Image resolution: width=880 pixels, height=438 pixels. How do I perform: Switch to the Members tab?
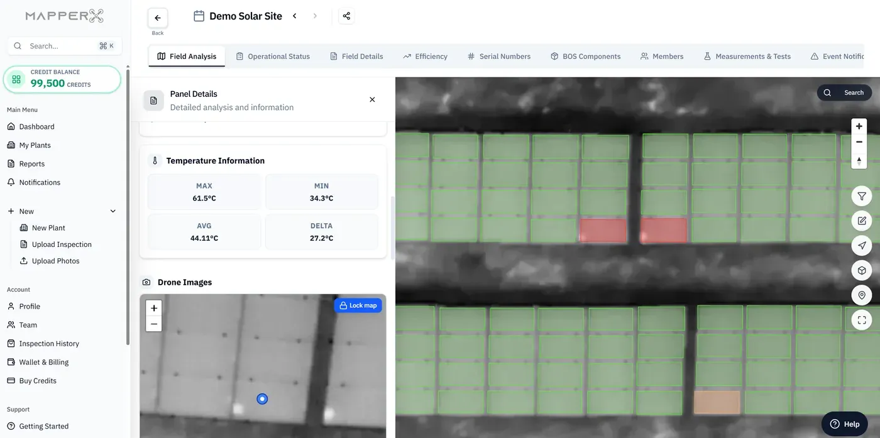tap(662, 57)
